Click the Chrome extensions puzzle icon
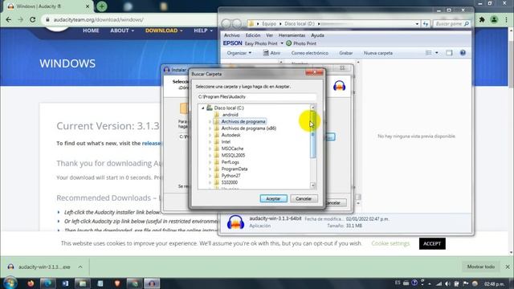The height and width of the screenshot is (289, 514). 482,19
